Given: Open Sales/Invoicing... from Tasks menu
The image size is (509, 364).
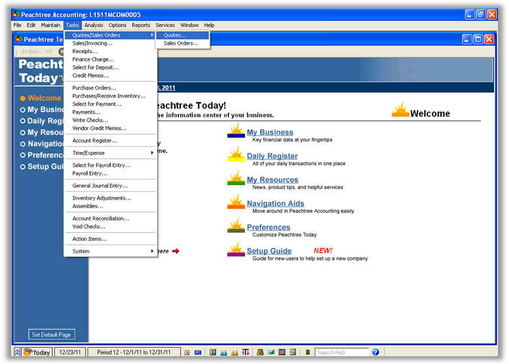Looking at the screenshot, I should point(110,43).
